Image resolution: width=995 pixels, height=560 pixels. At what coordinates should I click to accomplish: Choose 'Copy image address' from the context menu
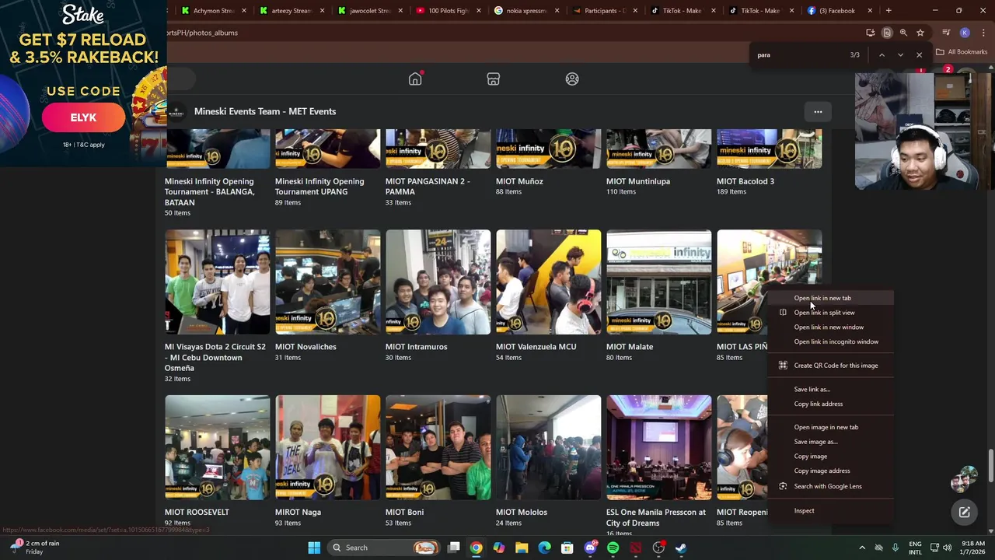click(x=822, y=471)
